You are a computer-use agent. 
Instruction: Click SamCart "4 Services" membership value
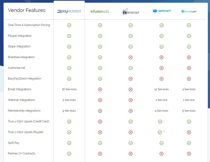pyautogui.click(x=162, y=111)
